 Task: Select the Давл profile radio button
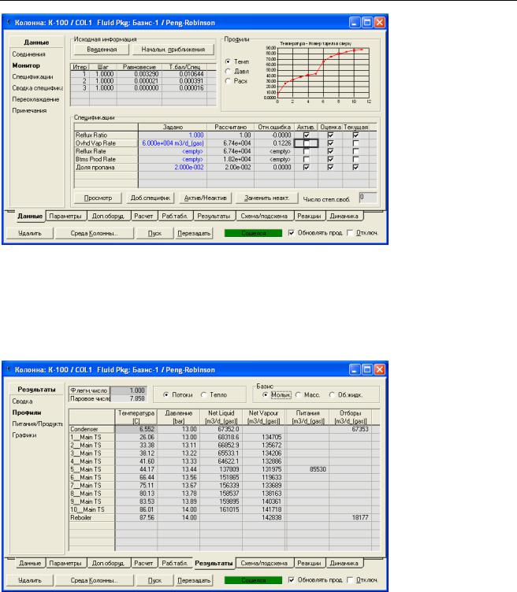click(228, 71)
